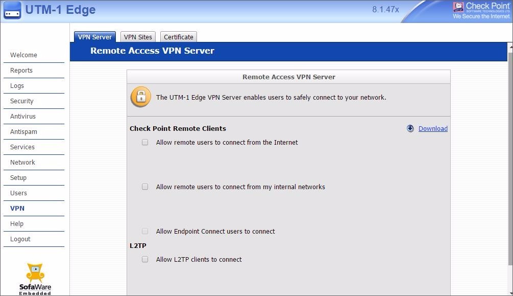This screenshot has height=296, width=513.
Task: Click the gray Remote Access VPN Server panel header
Action: pos(288,77)
